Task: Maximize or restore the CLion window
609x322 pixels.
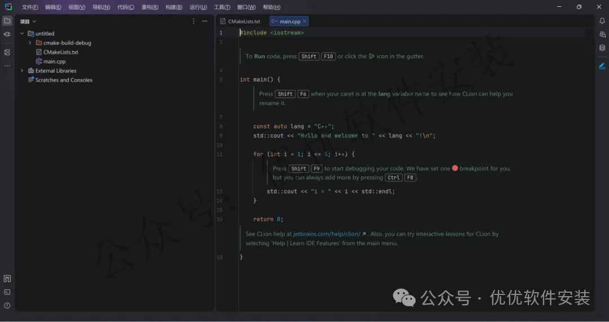Action: (x=579, y=7)
